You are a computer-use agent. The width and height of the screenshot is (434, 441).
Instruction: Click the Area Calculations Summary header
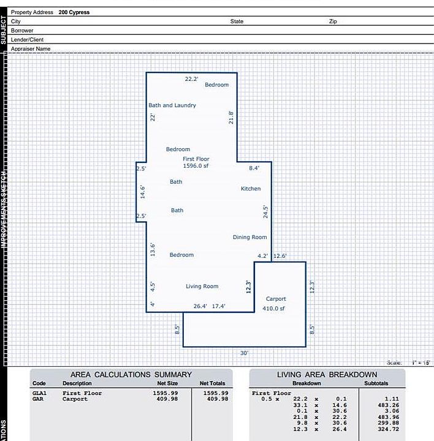(x=131, y=374)
